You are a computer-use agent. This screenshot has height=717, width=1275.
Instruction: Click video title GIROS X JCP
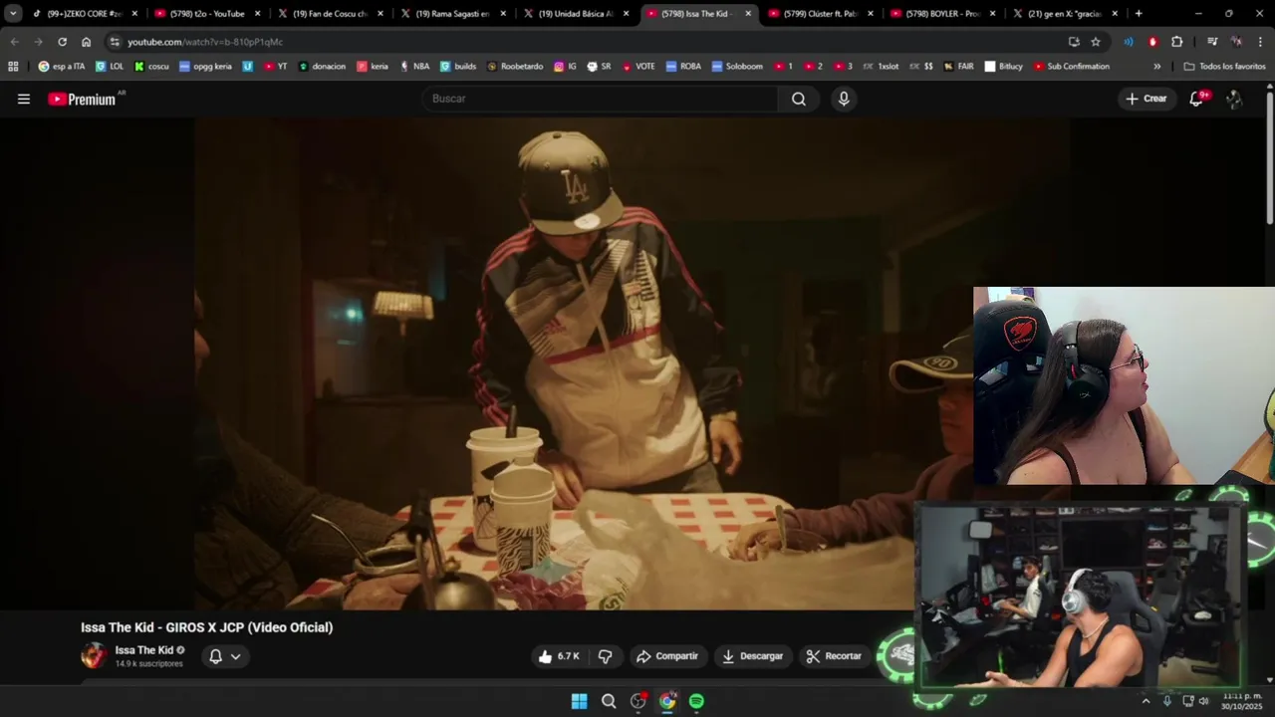tap(207, 627)
